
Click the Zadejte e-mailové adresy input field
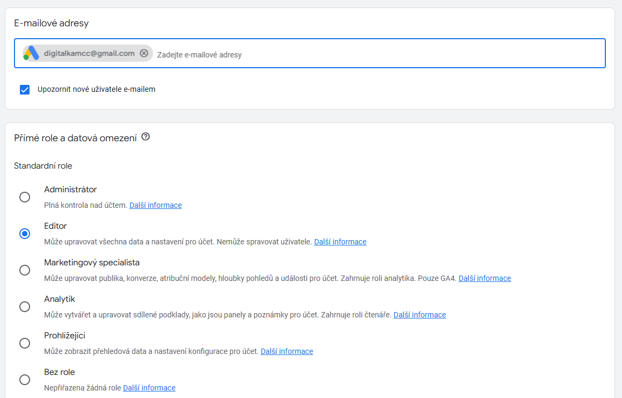click(242, 53)
